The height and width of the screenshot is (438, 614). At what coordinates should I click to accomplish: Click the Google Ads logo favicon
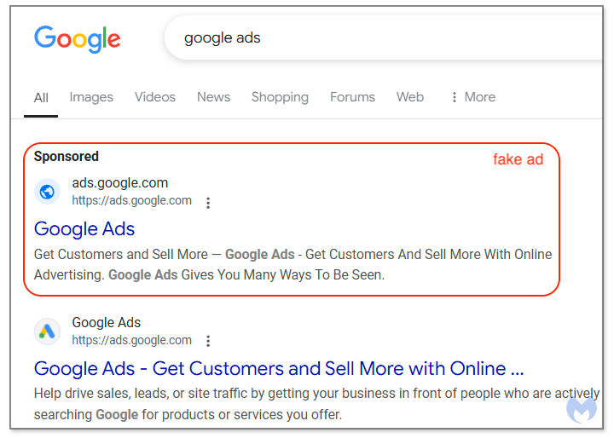click(48, 331)
